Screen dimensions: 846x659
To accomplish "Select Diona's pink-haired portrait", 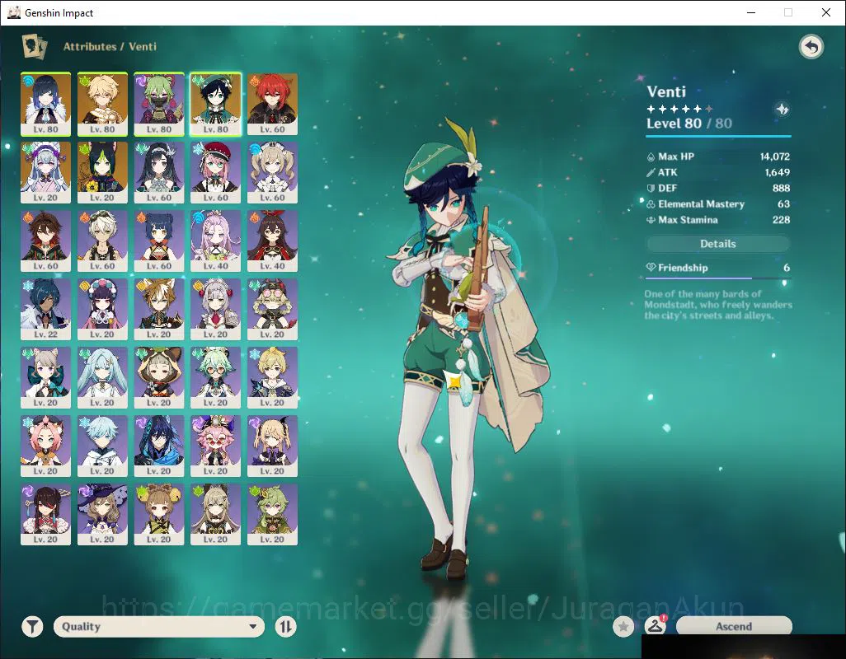I will [46, 446].
